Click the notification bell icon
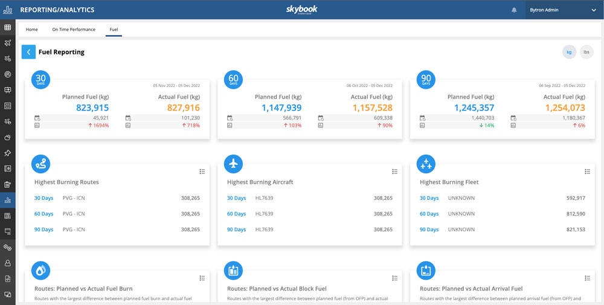 click(514, 10)
